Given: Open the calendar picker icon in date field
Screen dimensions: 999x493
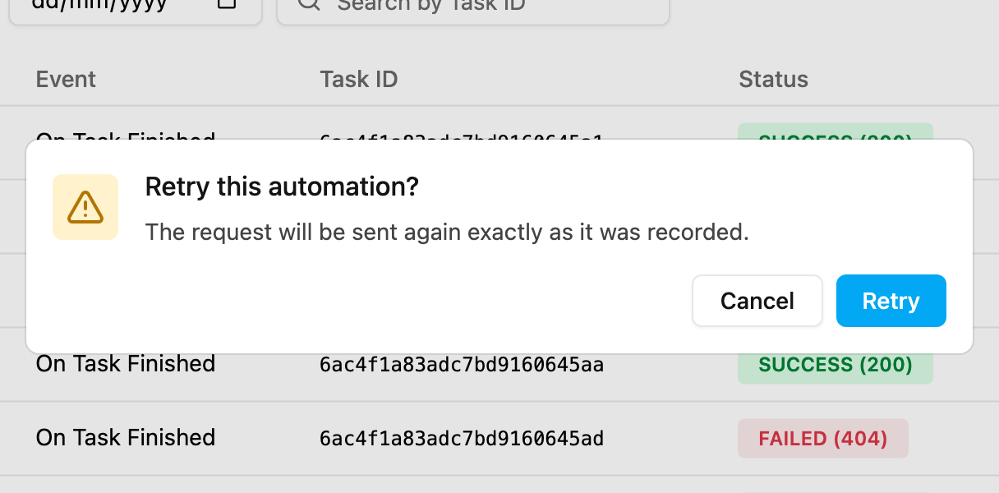Looking at the screenshot, I should [x=227, y=3].
